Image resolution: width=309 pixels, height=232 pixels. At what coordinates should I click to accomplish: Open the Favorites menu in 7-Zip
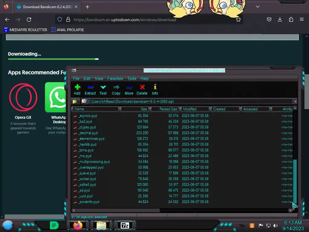point(115,78)
